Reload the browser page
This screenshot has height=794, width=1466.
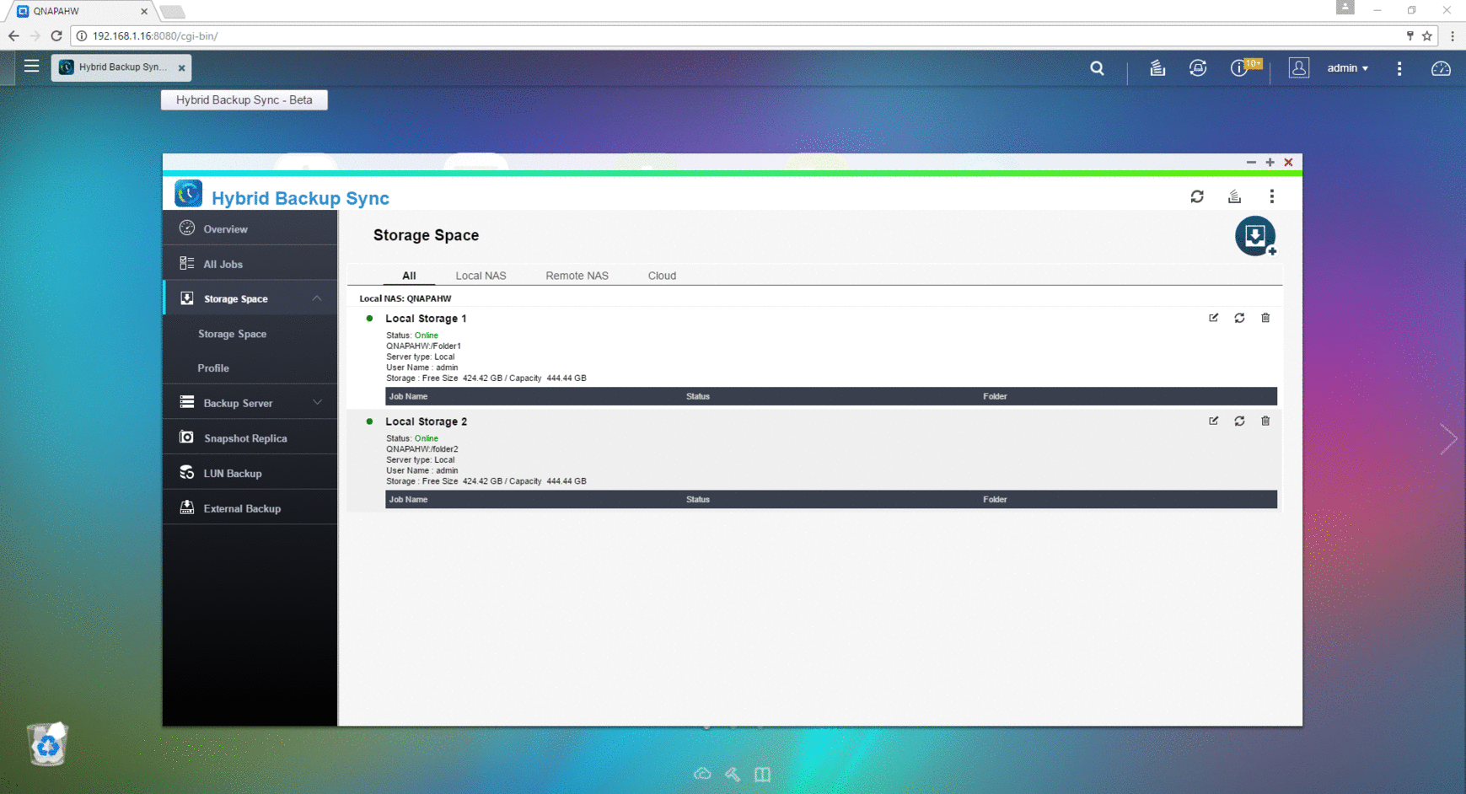56,36
